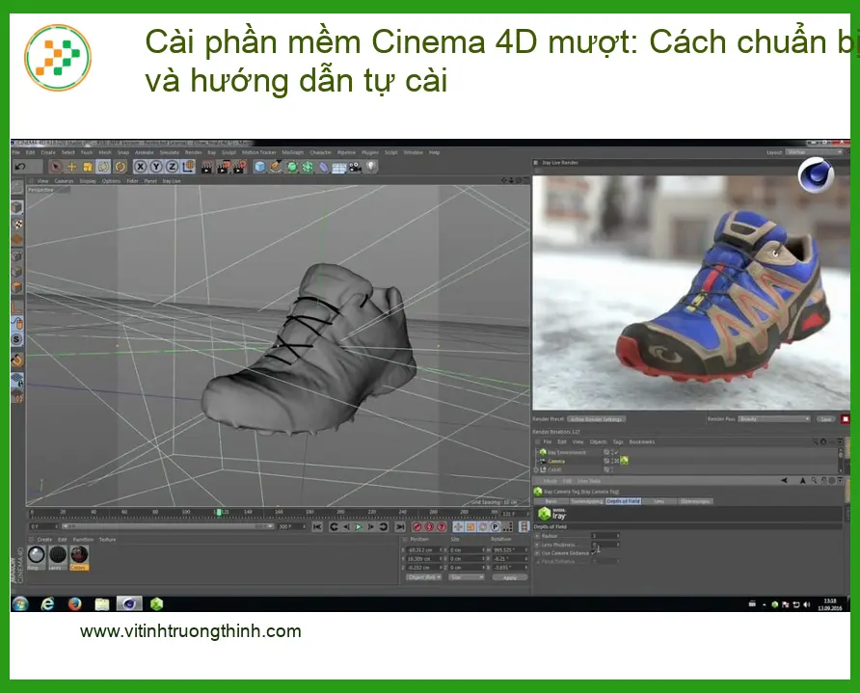Select the highlighted Rotate tool icon
Viewport: 860px width, 693px height.
(x=104, y=167)
